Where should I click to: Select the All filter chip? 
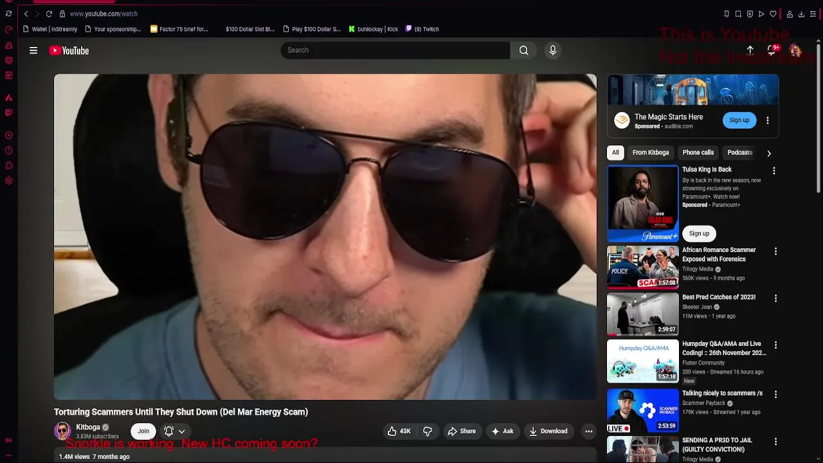click(615, 152)
